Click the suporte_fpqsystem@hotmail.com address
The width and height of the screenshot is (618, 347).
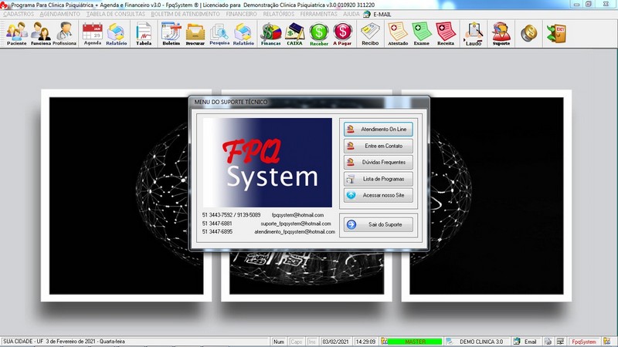pos(296,224)
